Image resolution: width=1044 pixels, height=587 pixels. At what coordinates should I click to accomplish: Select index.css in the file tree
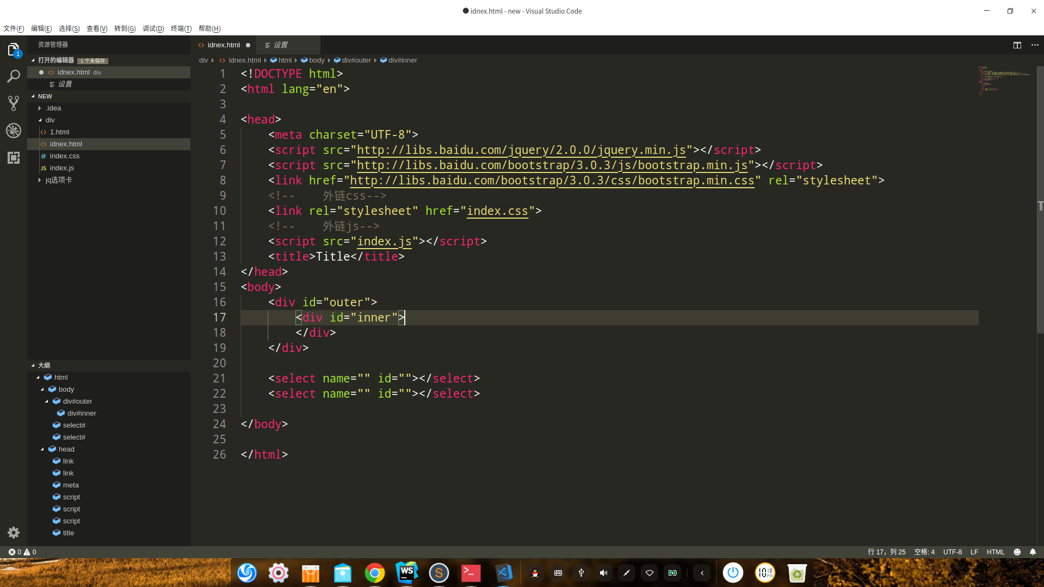tap(65, 156)
